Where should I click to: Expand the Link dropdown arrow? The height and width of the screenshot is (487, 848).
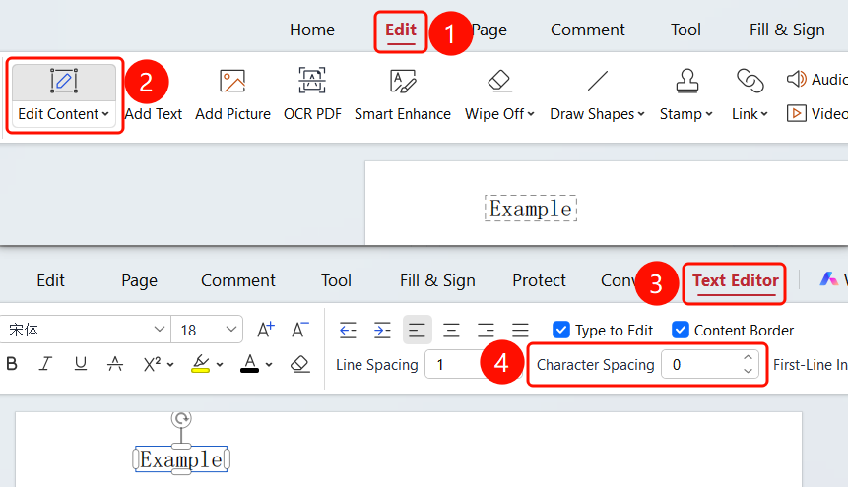tap(764, 114)
